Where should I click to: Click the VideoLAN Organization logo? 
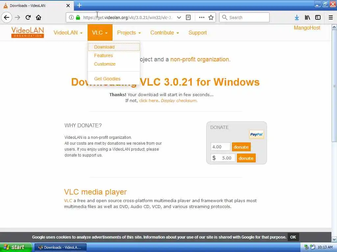(28, 32)
